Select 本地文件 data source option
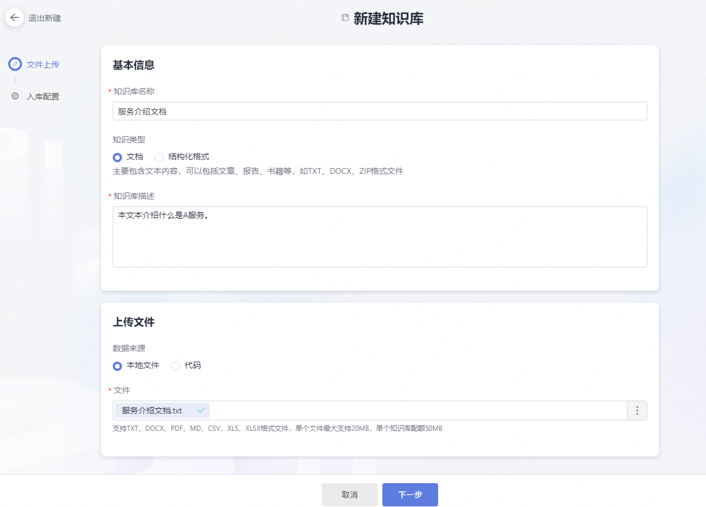This screenshot has height=507, width=706. [x=117, y=366]
